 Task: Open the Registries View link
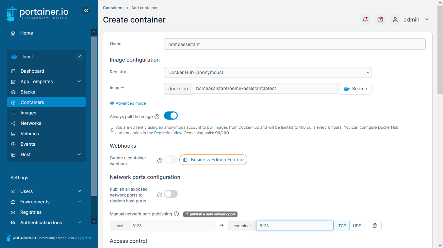coord(168,133)
